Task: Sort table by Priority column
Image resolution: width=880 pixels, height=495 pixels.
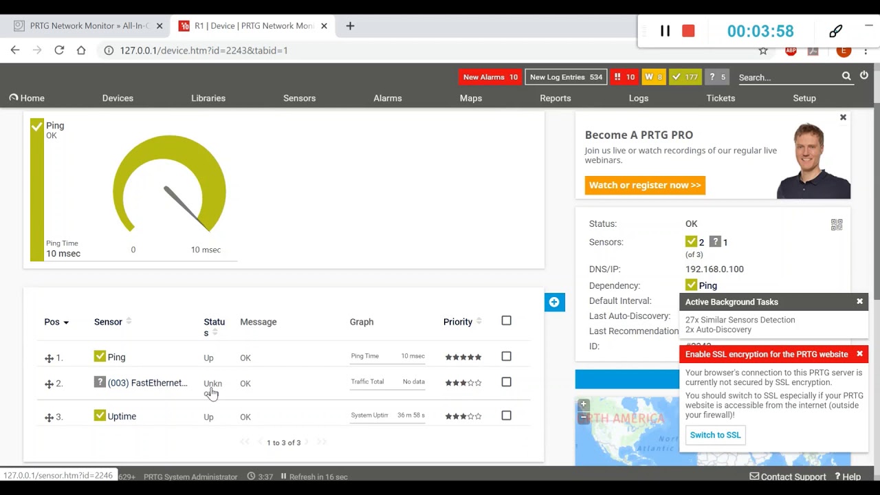Action: pos(463,322)
